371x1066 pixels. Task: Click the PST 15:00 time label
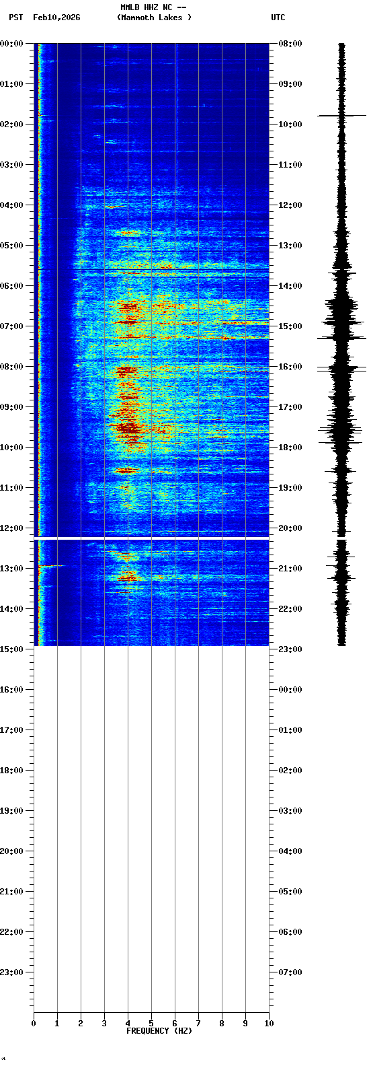[x=12, y=649]
